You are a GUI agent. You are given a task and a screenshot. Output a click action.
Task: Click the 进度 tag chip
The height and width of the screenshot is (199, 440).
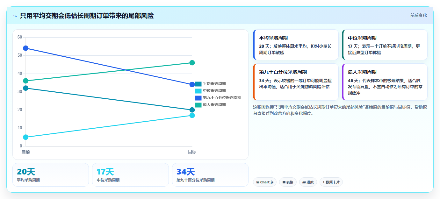point(308,182)
